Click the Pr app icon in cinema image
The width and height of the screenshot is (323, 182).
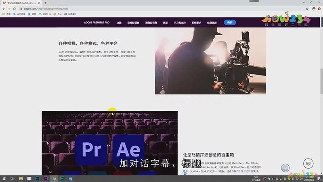(x=92, y=150)
